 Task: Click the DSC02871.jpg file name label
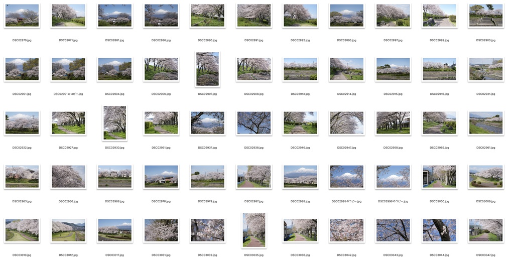coord(68,40)
